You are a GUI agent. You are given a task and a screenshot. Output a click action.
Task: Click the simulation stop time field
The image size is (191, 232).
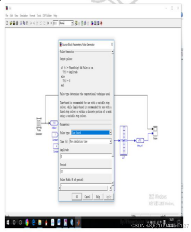(x=55, y=23)
